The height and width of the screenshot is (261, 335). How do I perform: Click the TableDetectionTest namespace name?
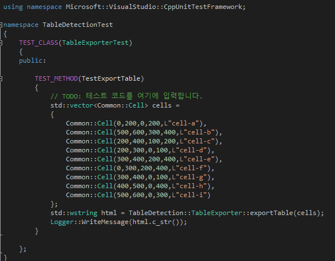tap(78, 25)
